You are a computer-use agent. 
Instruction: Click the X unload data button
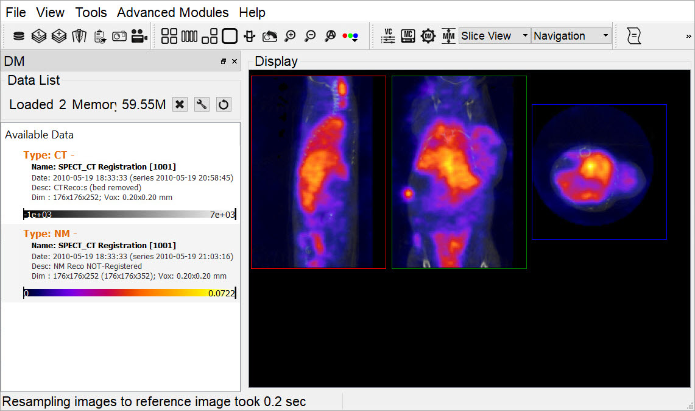(180, 104)
